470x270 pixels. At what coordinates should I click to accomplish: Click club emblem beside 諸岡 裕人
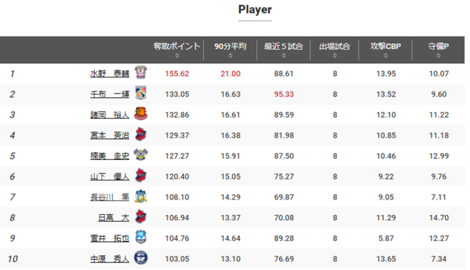click(x=141, y=114)
